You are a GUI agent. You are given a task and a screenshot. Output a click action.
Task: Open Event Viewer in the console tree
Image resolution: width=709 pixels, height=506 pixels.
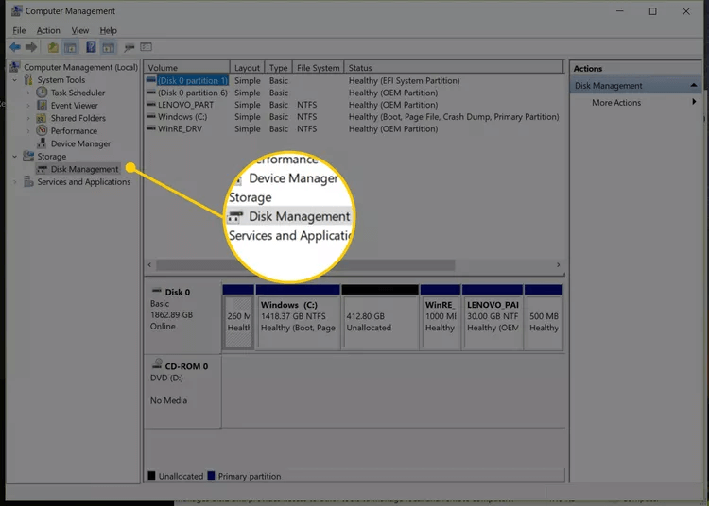coord(74,106)
